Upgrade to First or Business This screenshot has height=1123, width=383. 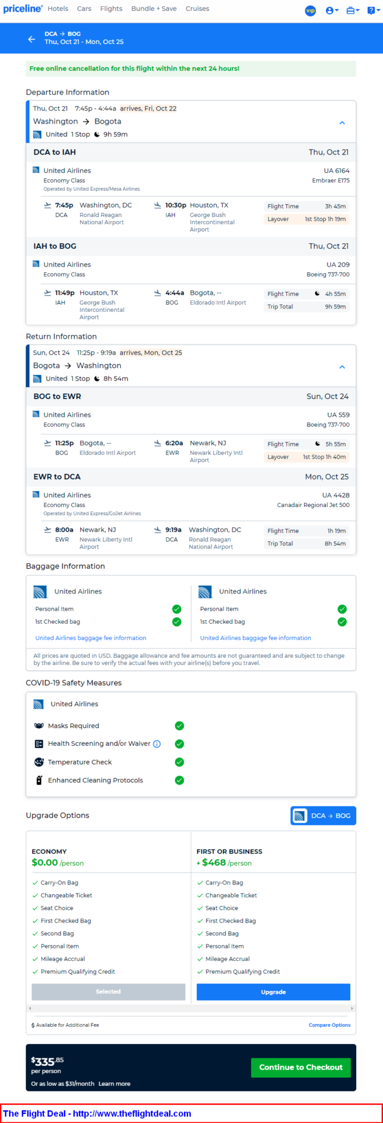[273, 992]
